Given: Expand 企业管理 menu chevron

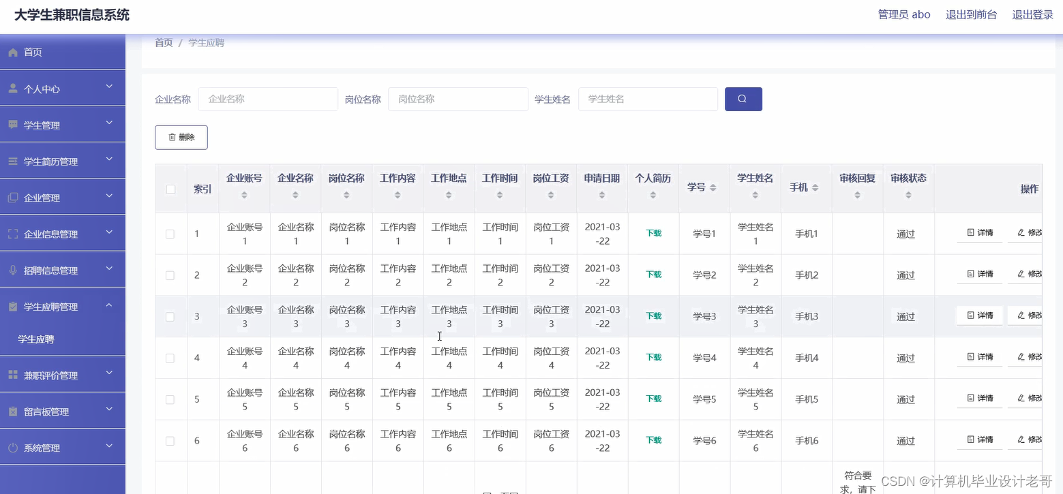Looking at the screenshot, I should [x=109, y=196].
